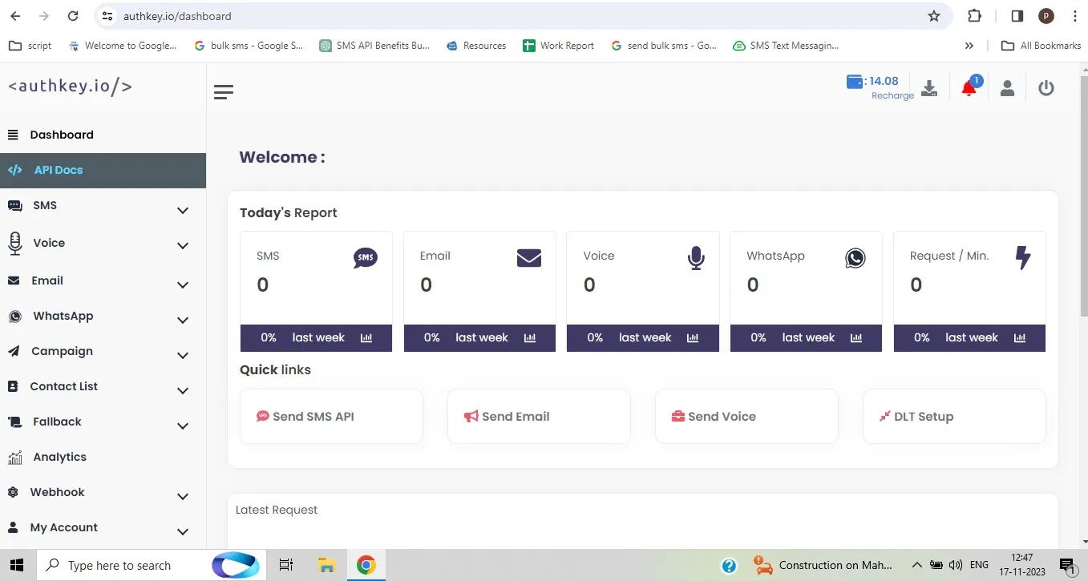1088x581 pixels.
Task: Click the SMS speech bubble icon
Action: (x=366, y=257)
